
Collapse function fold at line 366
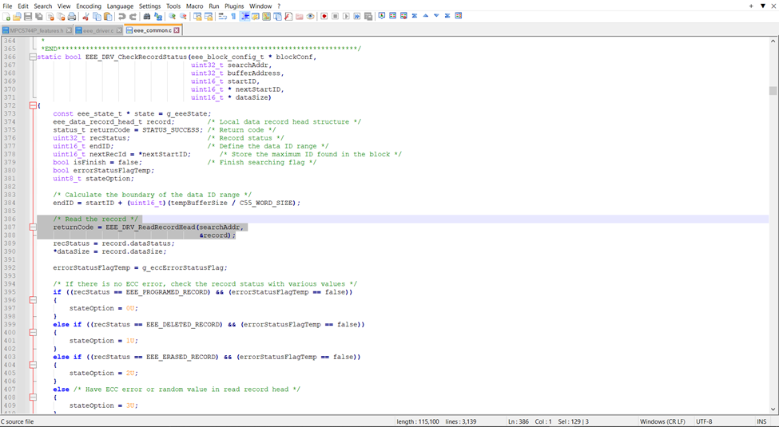coord(33,57)
